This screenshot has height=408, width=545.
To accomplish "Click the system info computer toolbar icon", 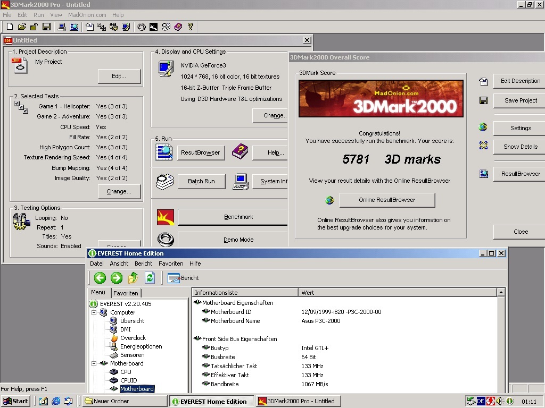I will [x=62, y=27].
